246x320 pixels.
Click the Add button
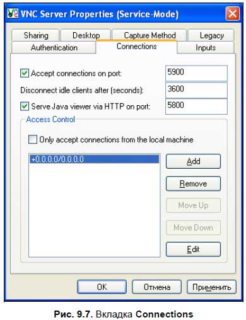point(193,161)
